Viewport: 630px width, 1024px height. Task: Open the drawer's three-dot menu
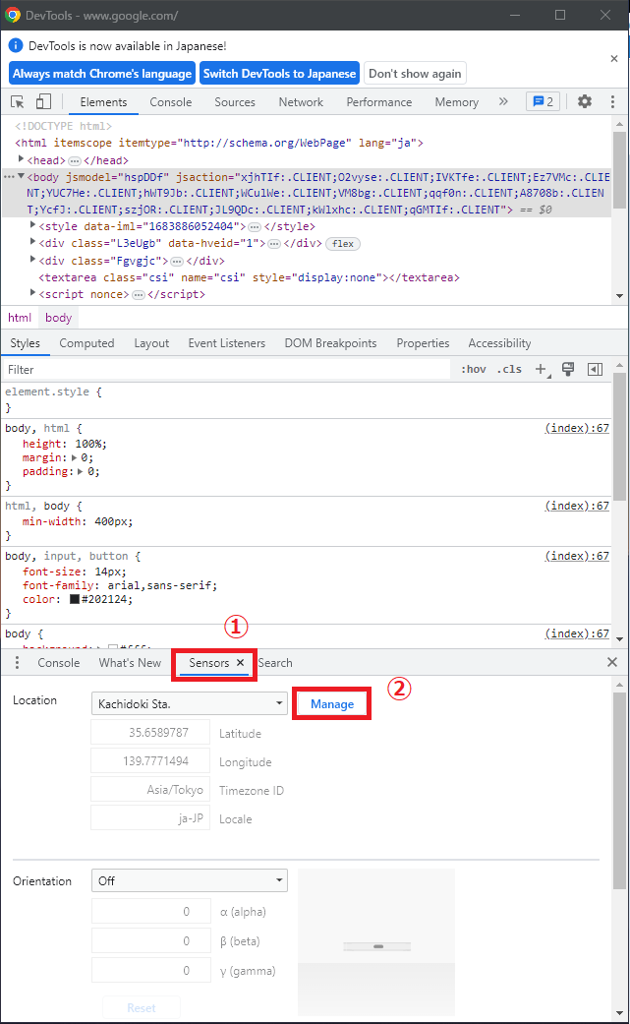(17, 663)
